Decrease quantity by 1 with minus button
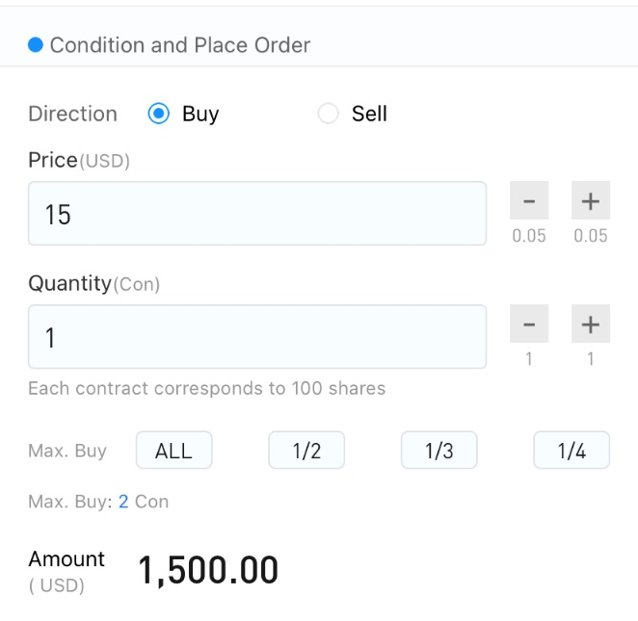The width and height of the screenshot is (638, 621). tap(529, 323)
